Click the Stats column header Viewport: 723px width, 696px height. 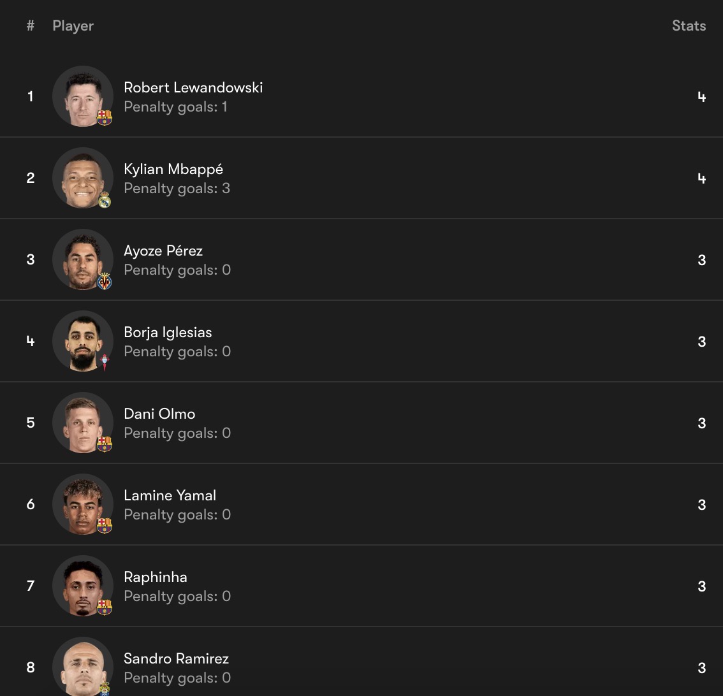[689, 26]
